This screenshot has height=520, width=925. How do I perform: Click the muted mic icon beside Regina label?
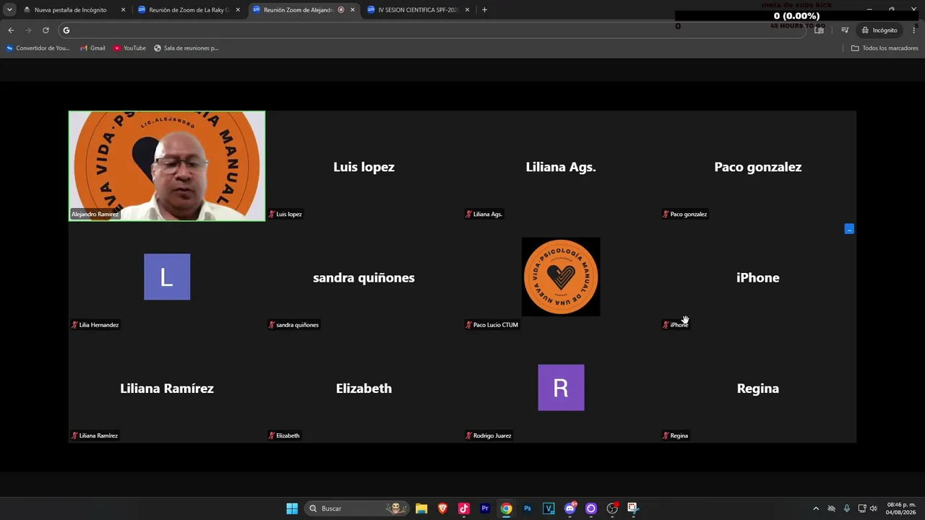(666, 435)
